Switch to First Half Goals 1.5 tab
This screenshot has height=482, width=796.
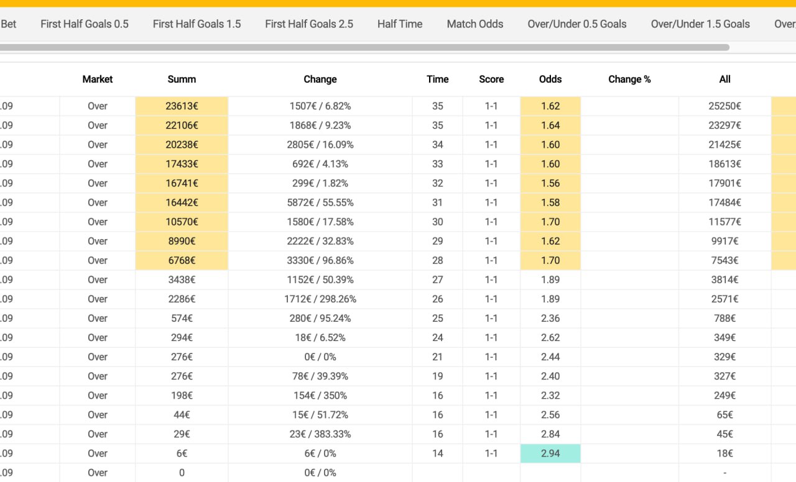tap(197, 24)
